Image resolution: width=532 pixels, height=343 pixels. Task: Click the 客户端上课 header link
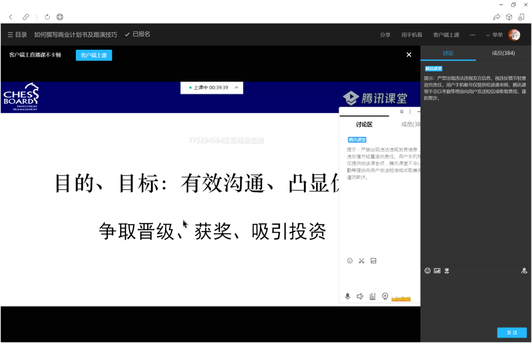(446, 35)
